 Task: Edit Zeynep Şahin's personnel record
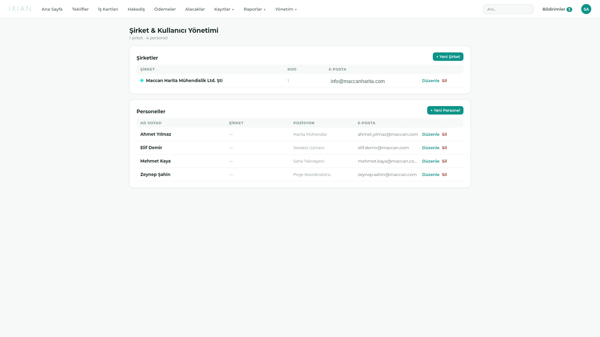tap(431, 174)
